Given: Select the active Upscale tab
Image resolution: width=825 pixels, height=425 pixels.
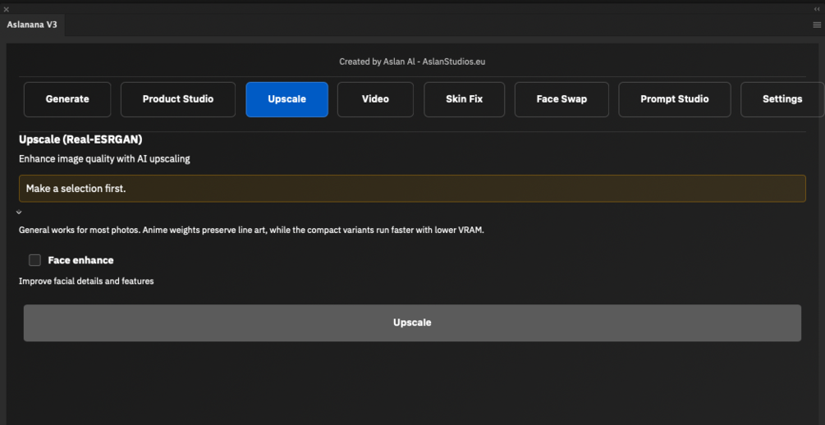Looking at the screenshot, I should [x=286, y=99].
